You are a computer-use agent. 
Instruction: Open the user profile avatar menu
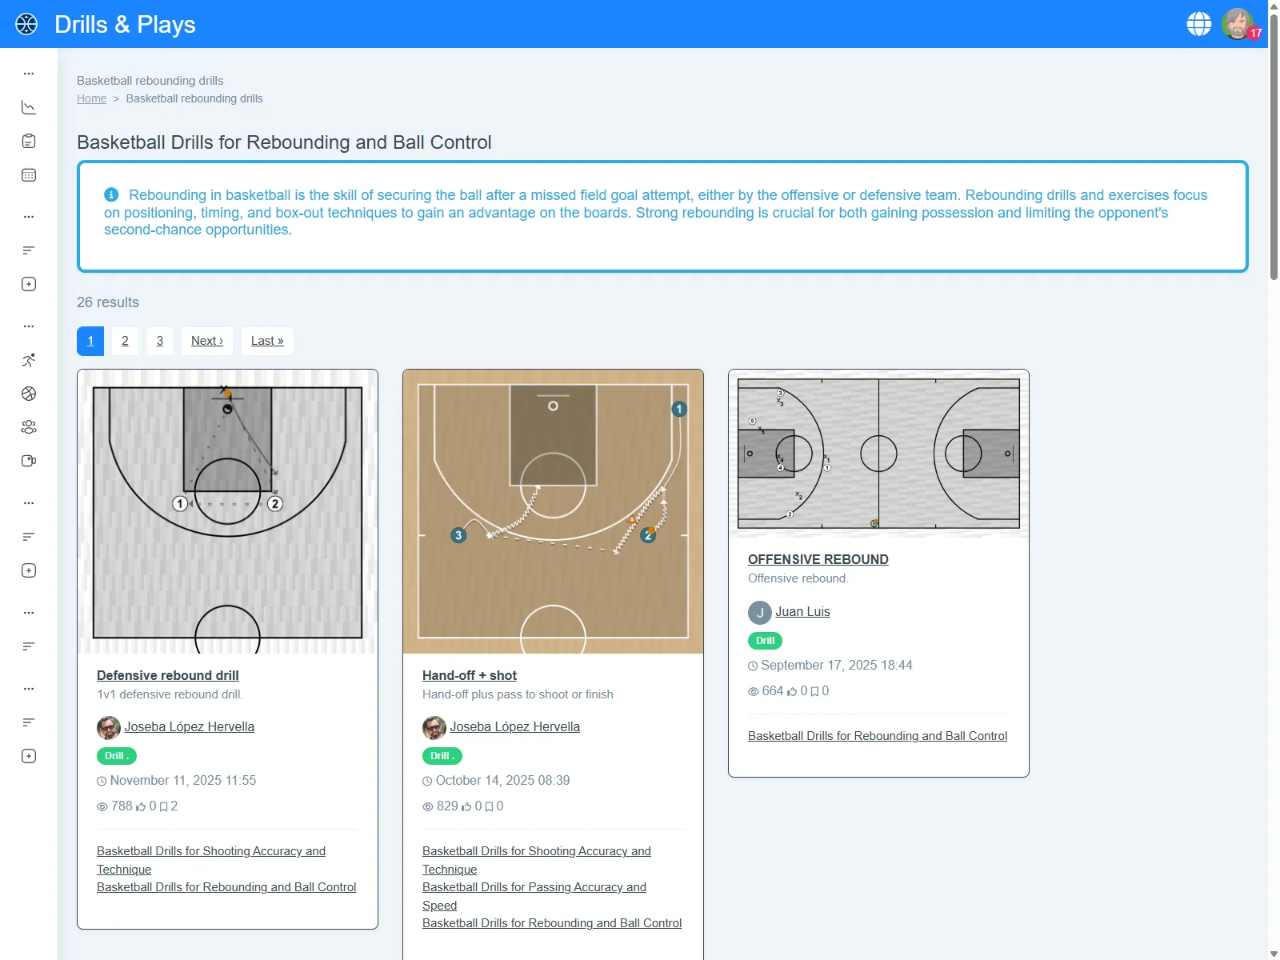tap(1238, 24)
